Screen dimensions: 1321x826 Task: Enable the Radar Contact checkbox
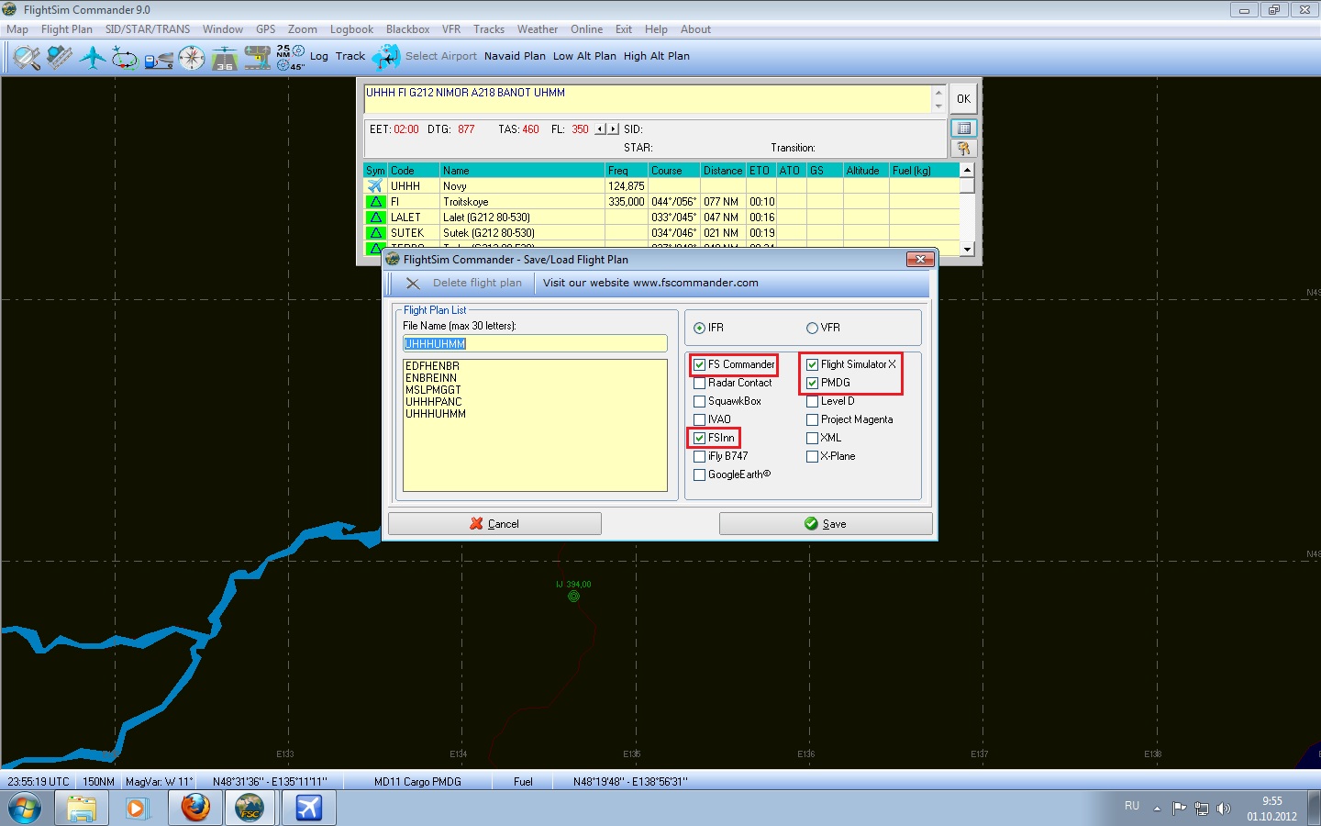(700, 383)
